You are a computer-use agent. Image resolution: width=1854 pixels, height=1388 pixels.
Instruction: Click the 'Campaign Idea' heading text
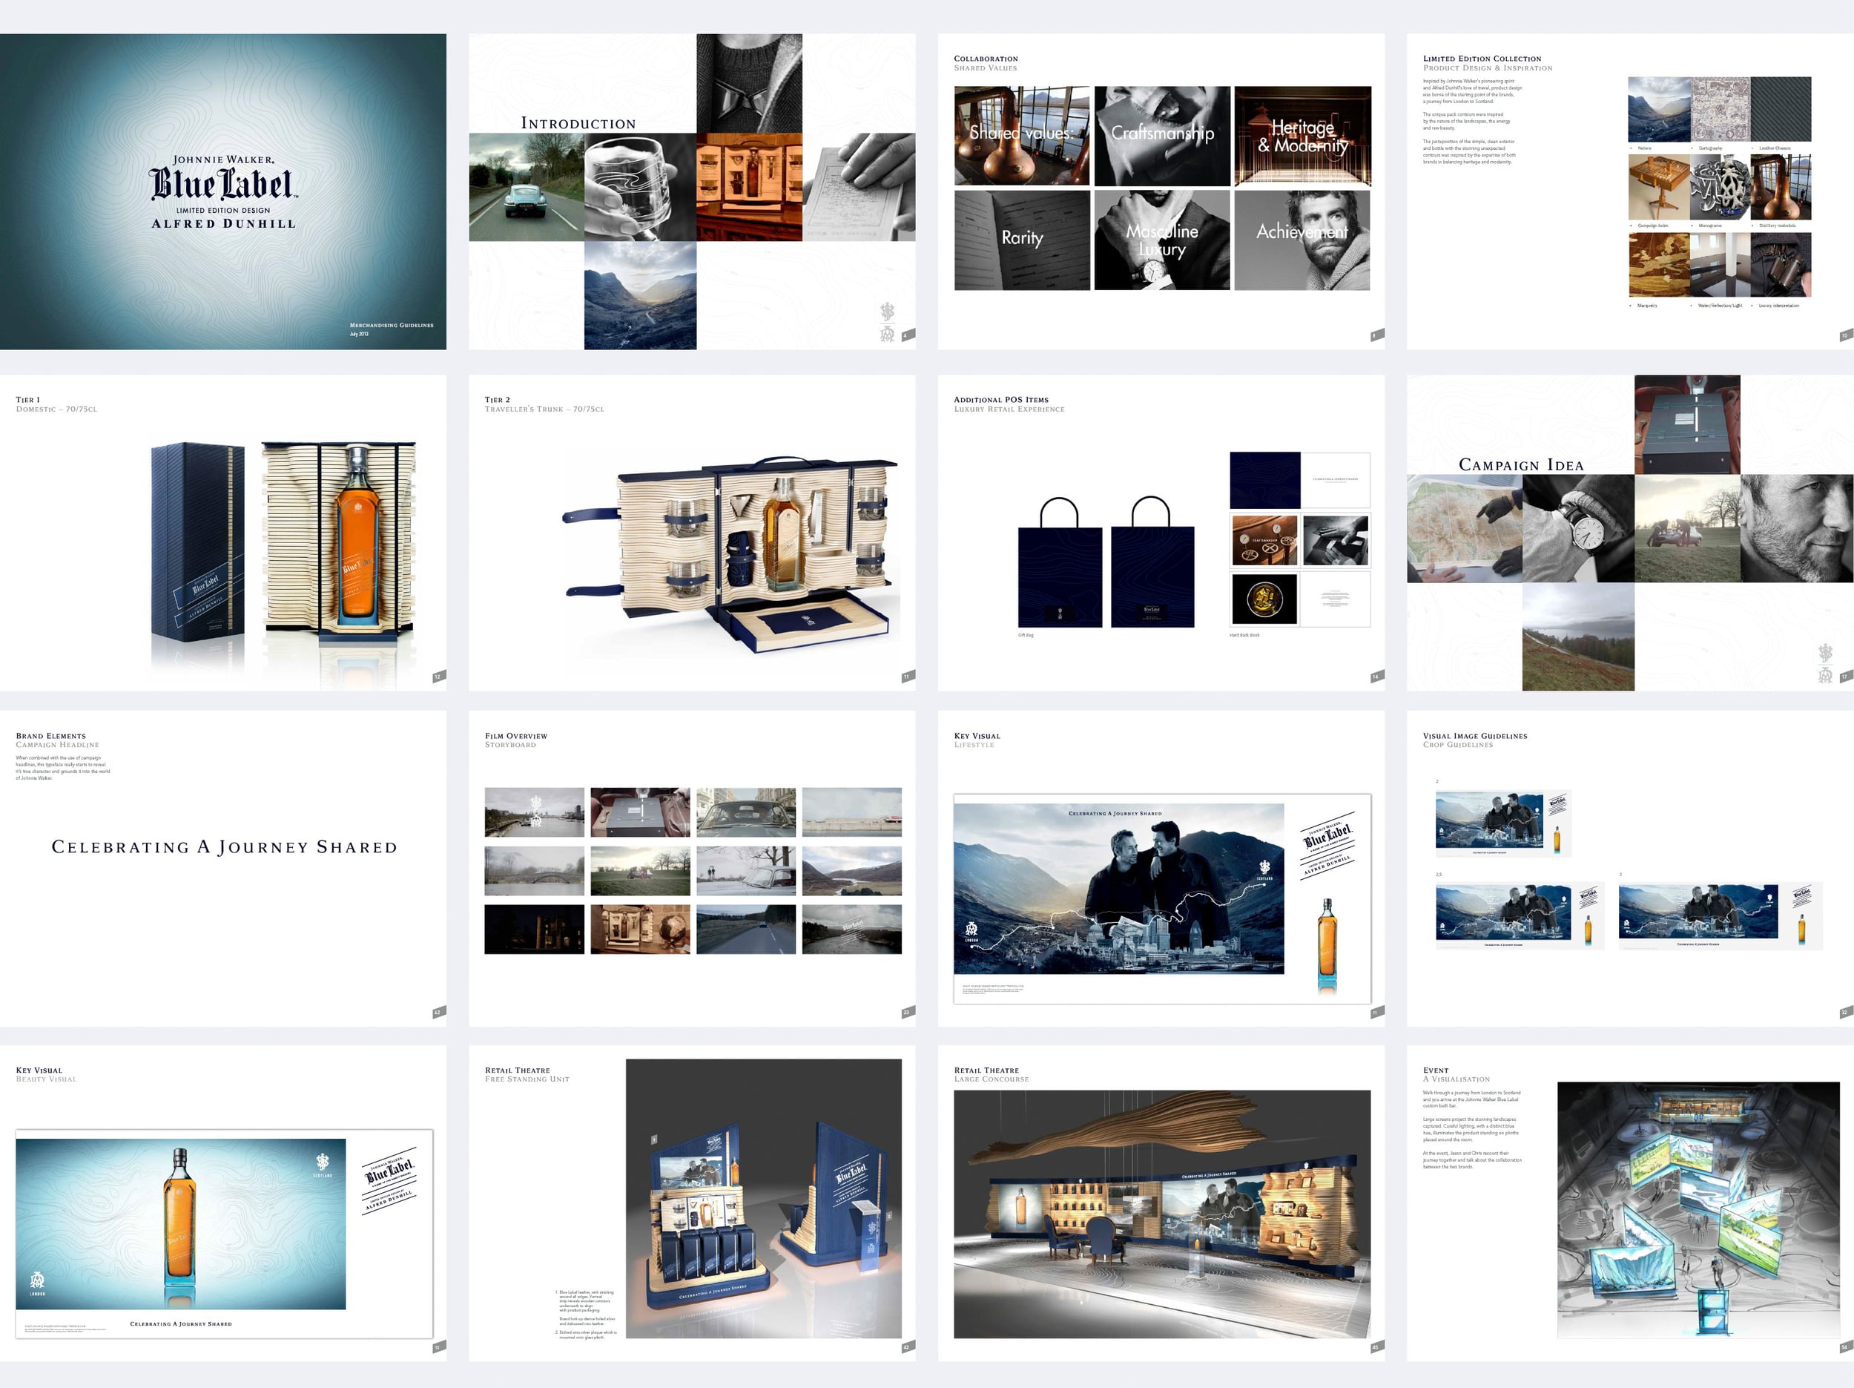click(x=1521, y=464)
